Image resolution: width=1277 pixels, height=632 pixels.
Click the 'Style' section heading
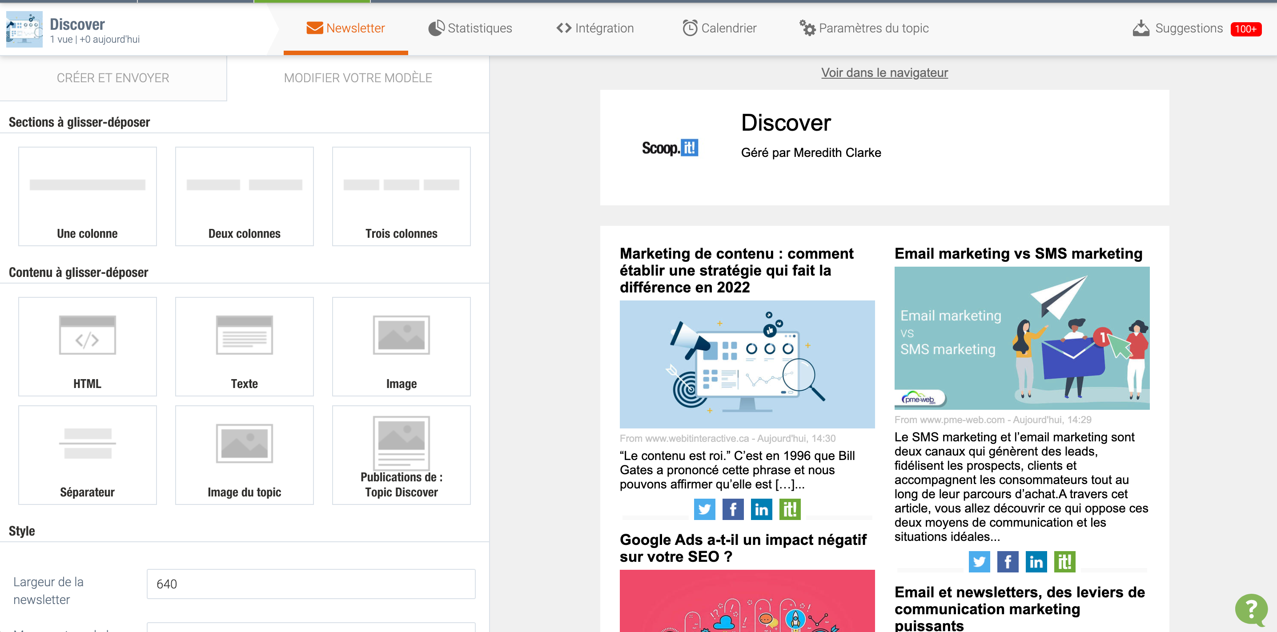tap(22, 531)
